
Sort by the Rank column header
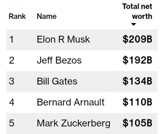pos(17,16)
